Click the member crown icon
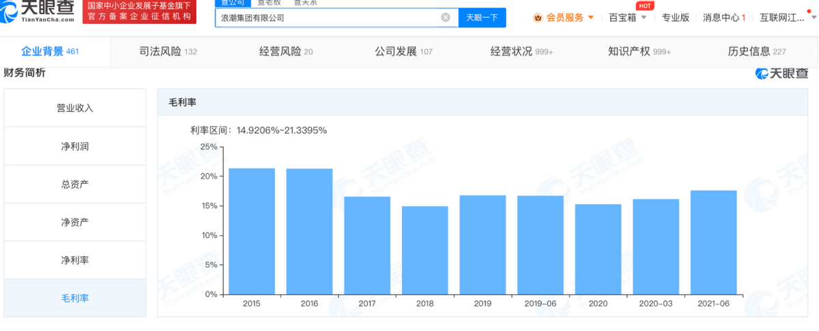819x331 pixels. coord(538,18)
